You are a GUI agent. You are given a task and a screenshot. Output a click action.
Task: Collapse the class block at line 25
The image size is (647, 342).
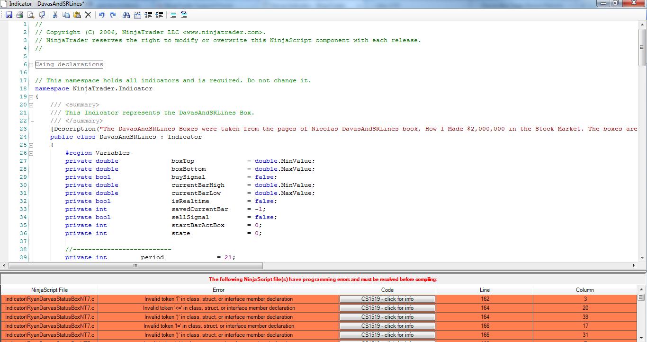click(31, 145)
